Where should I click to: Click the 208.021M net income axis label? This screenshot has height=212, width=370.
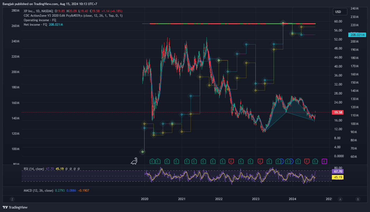click(x=358, y=35)
